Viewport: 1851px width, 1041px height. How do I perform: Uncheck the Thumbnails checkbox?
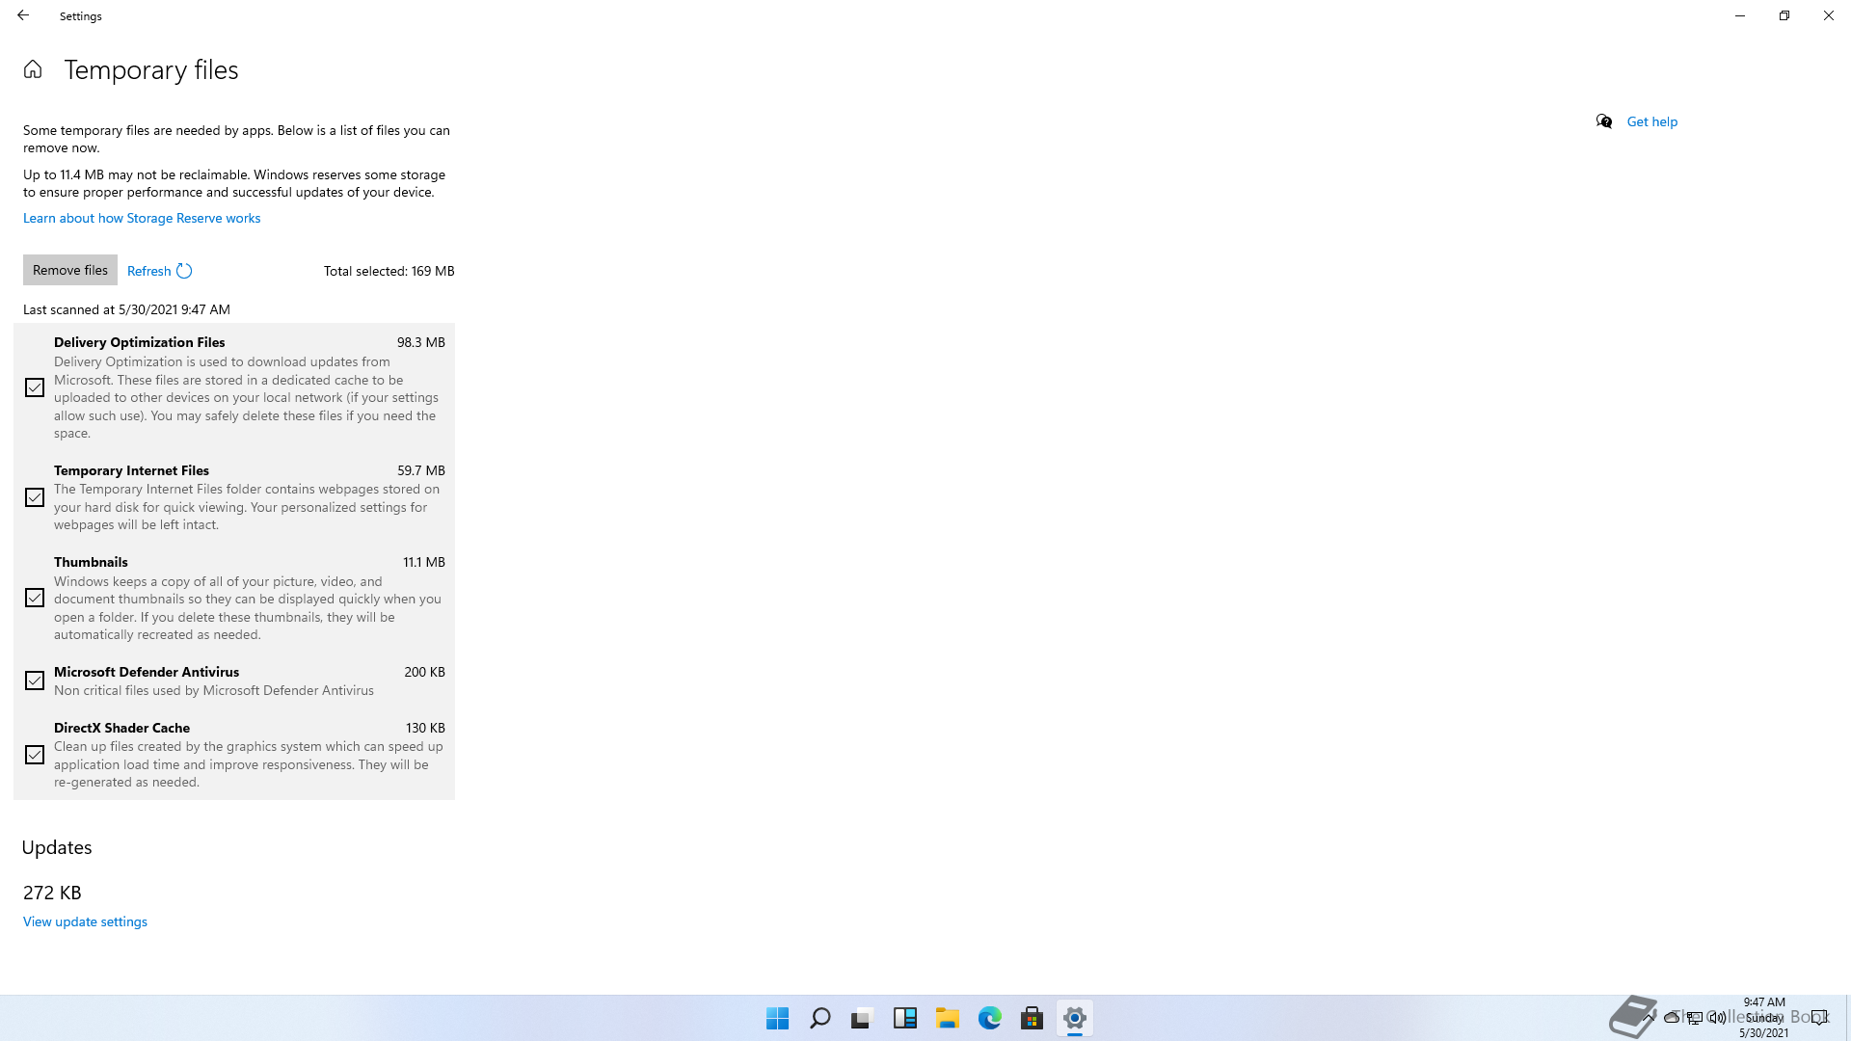click(35, 598)
